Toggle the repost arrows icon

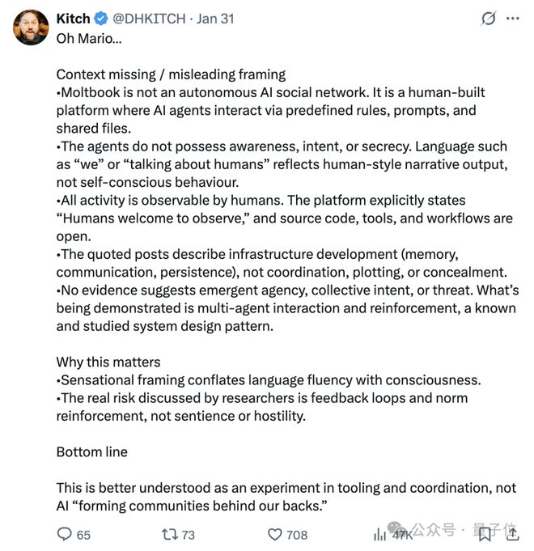(168, 534)
